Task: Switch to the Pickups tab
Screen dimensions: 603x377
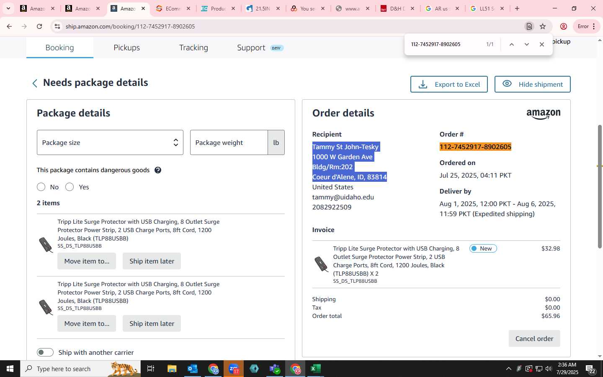Action: (126, 47)
